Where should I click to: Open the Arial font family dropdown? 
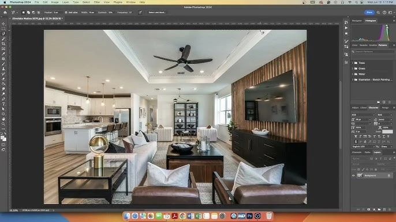363,115
